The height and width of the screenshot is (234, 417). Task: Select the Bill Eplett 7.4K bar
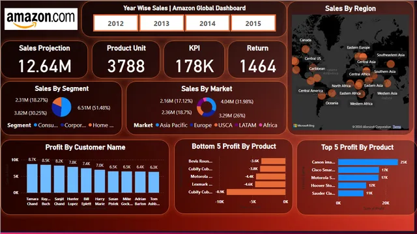tap(86, 181)
